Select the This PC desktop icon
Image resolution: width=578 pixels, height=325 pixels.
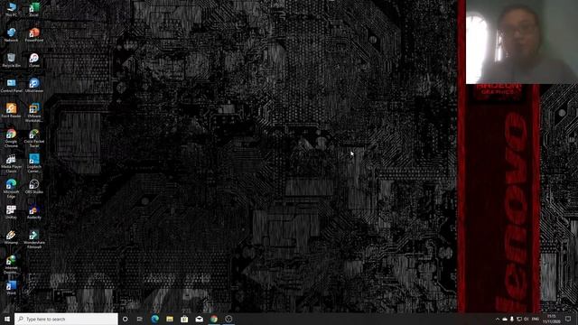click(12, 10)
